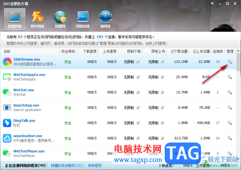This screenshot has width=241, height=170.
Task: Click the manage wrench icon for WeChatAppEx.exe
Action: pos(230,77)
